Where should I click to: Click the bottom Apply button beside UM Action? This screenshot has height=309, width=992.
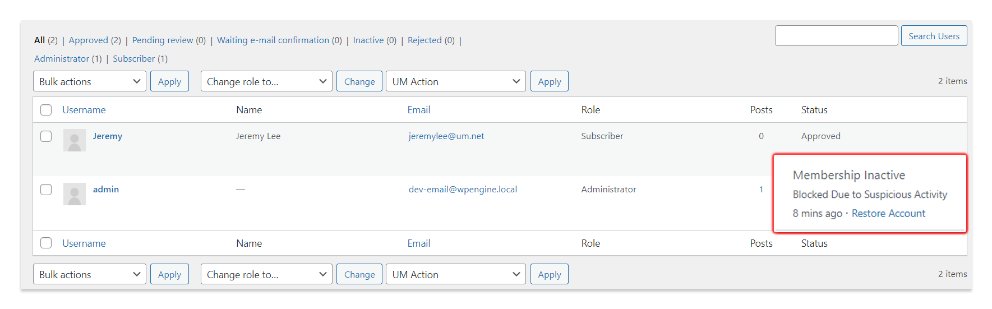click(x=550, y=274)
